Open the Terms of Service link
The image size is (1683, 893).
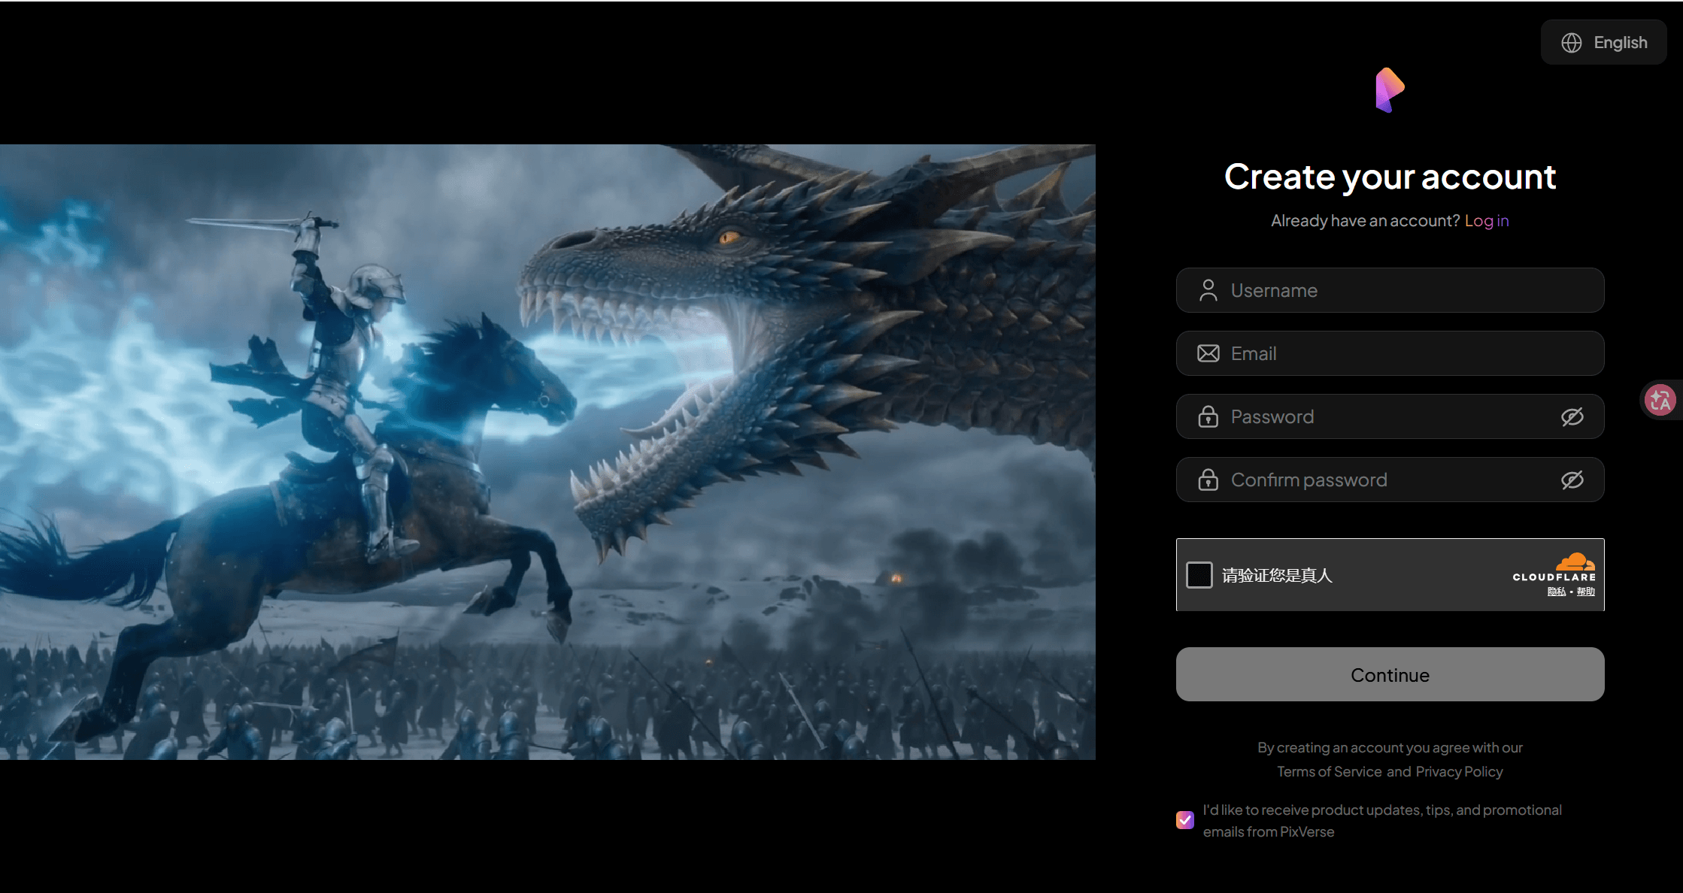point(1329,771)
